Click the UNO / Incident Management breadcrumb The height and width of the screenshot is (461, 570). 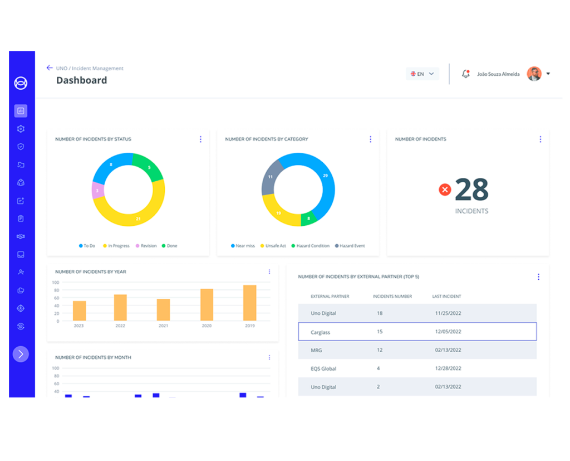pyautogui.click(x=90, y=69)
